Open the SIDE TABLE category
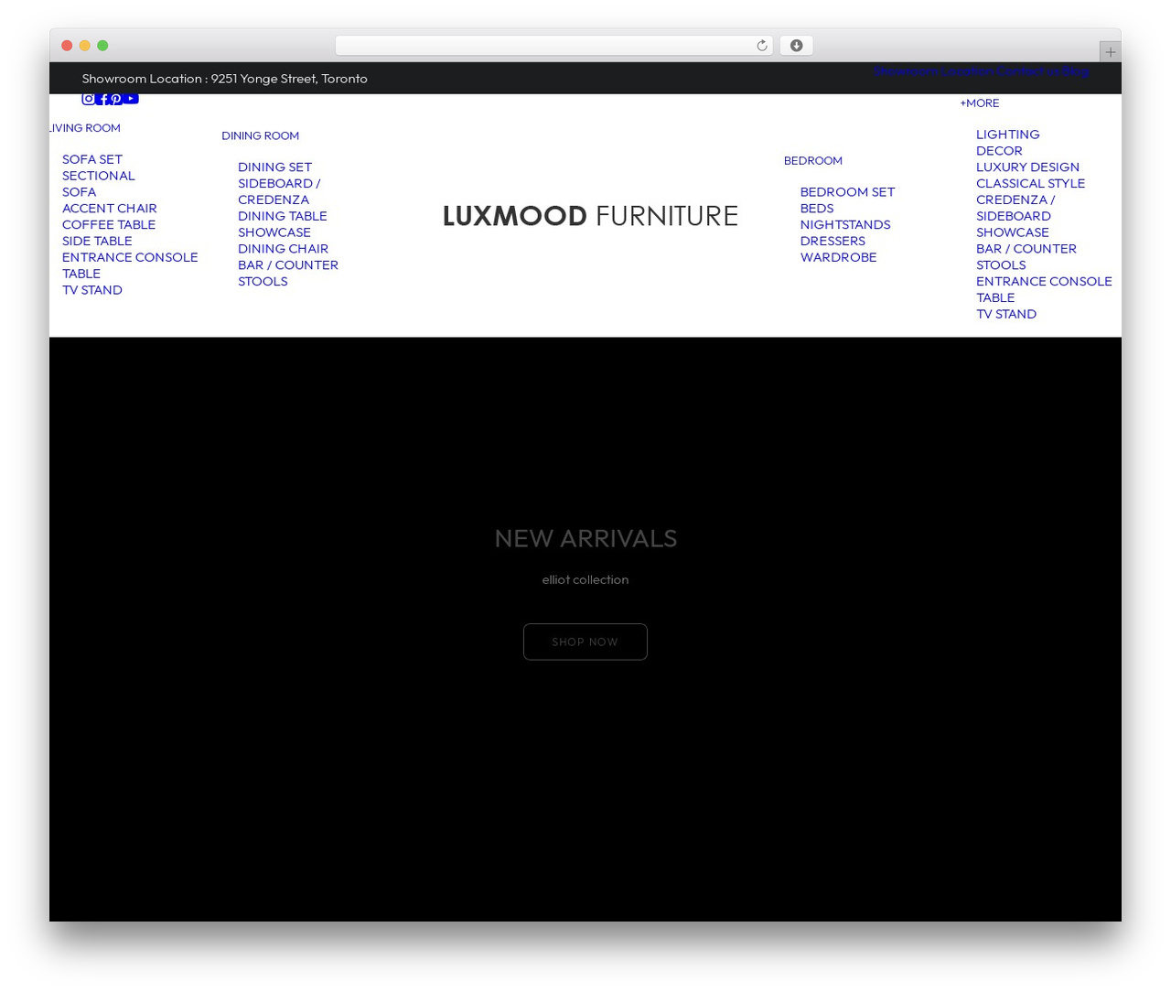This screenshot has height=992, width=1171. pos(97,242)
